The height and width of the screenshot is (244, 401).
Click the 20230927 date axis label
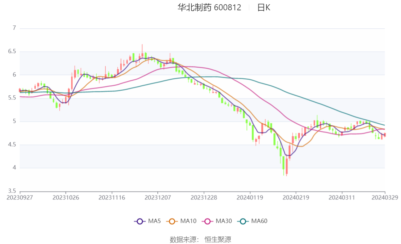click(x=20, y=197)
